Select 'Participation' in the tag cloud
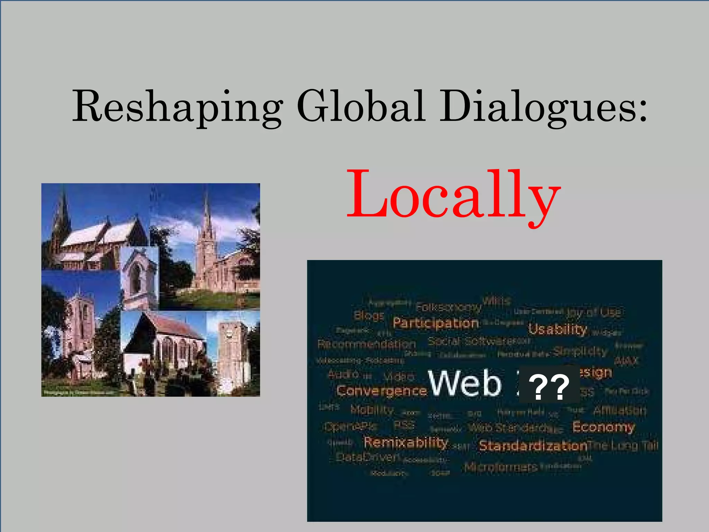Screen dimensions: 709x532 coord(436,323)
